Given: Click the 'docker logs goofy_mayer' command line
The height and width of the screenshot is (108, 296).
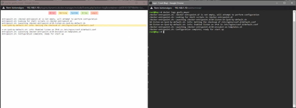Looking at the screenshot, I should (x=169, y=12).
